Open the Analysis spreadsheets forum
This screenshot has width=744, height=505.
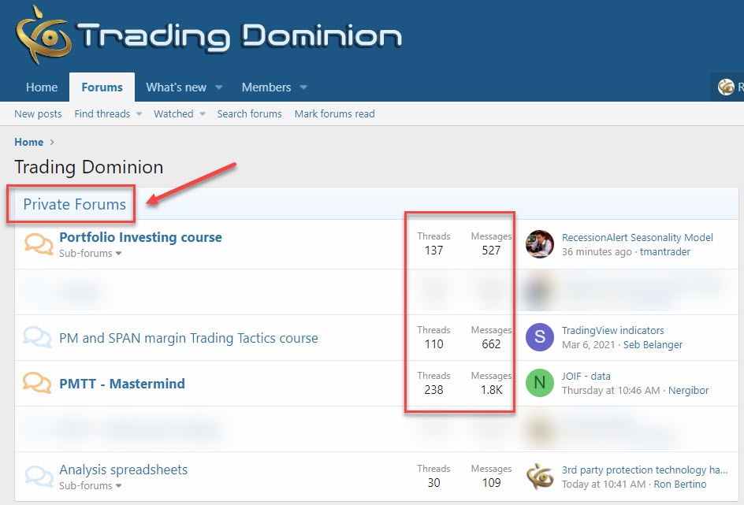point(124,470)
